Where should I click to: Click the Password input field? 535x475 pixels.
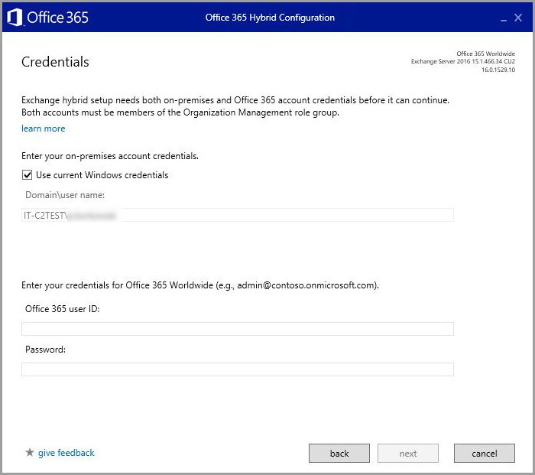[x=238, y=369]
